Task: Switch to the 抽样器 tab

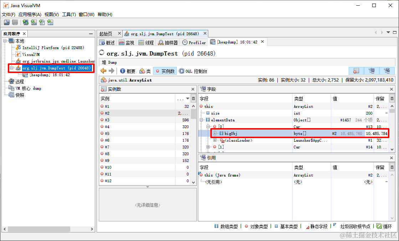Action: click(168, 43)
